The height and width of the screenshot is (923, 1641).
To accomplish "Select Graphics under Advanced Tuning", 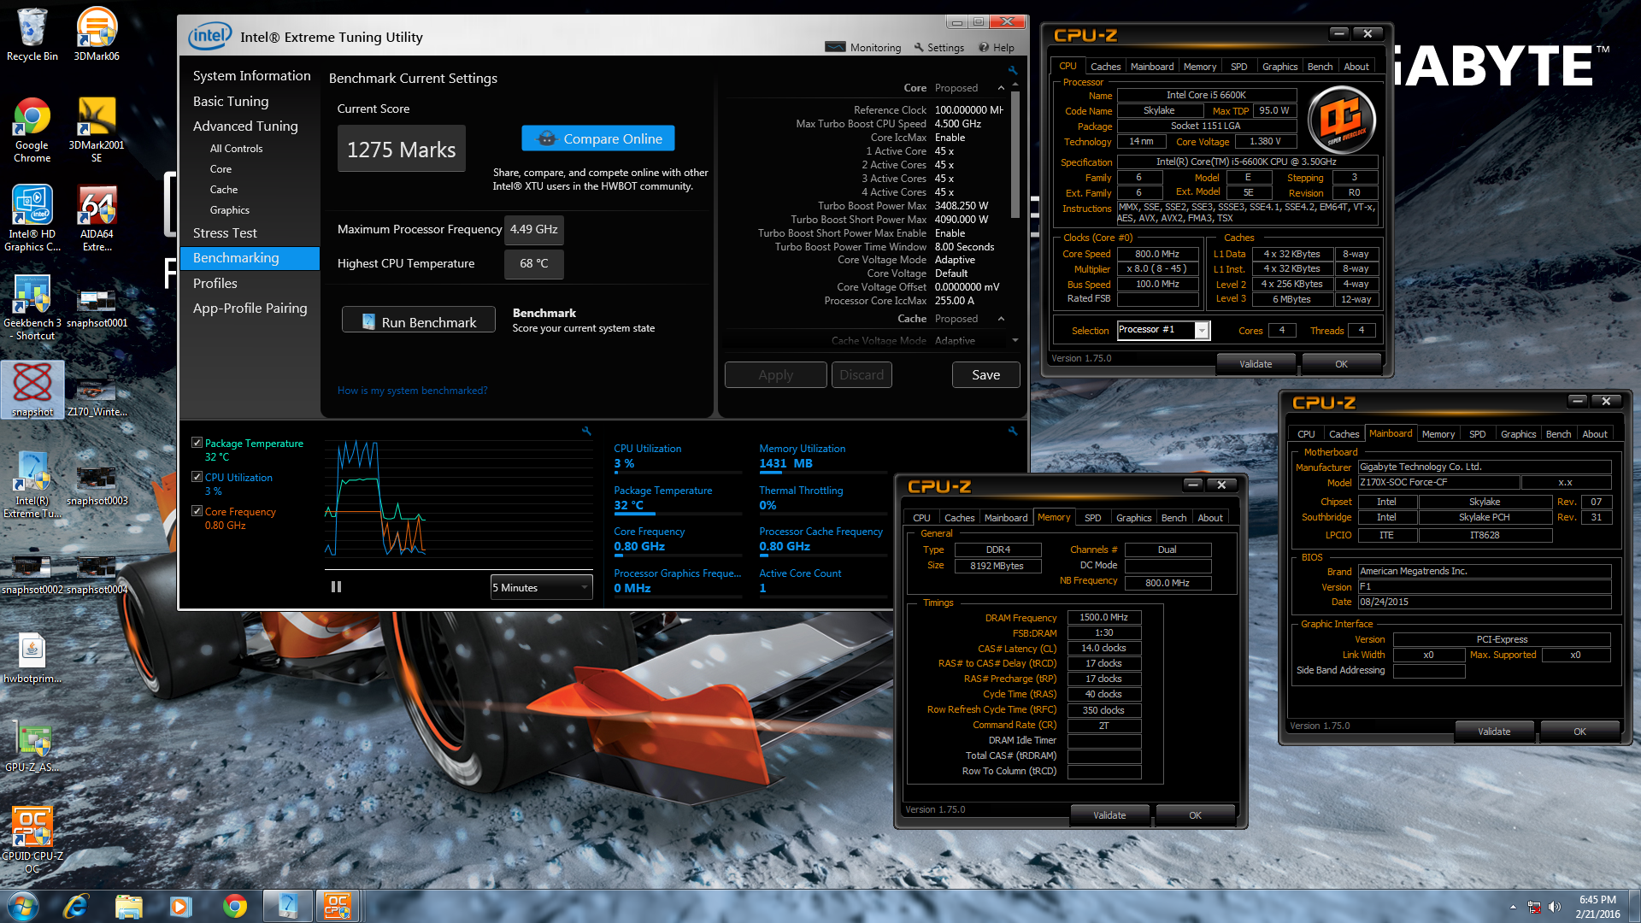I will 229,210.
